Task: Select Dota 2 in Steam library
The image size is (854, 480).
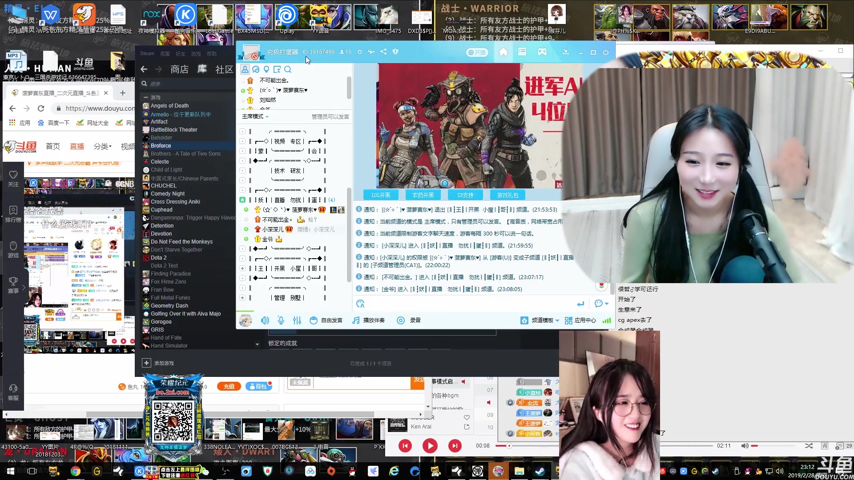Action: pyautogui.click(x=158, y=258)
